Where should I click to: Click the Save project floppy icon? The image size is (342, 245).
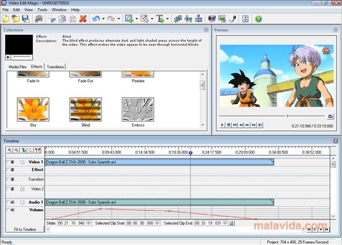[25, 19]
